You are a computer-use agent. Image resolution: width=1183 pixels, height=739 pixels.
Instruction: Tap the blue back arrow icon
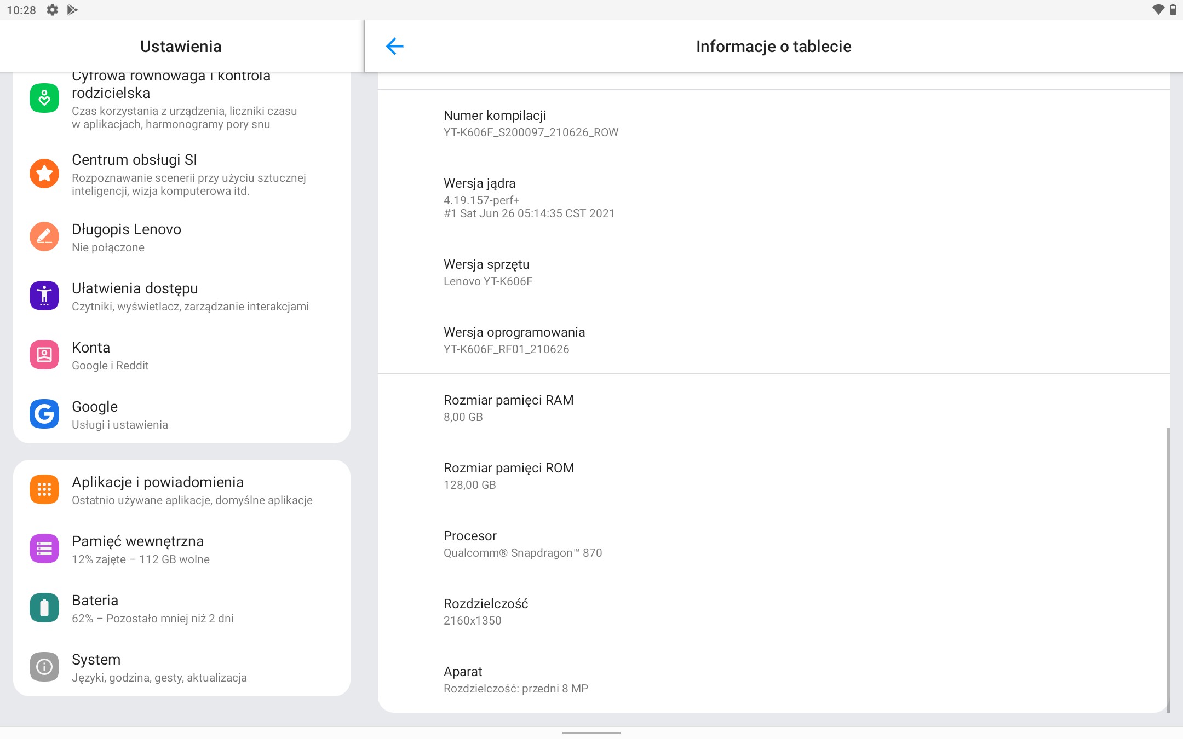coord(394,47)
